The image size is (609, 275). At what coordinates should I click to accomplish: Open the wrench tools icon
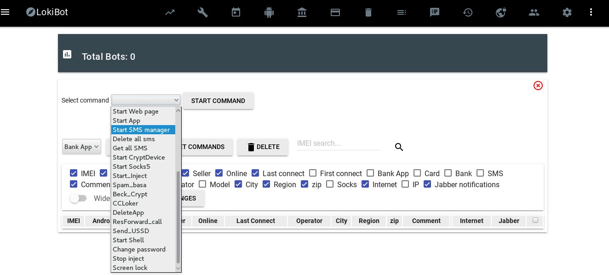tap(203, 13)
